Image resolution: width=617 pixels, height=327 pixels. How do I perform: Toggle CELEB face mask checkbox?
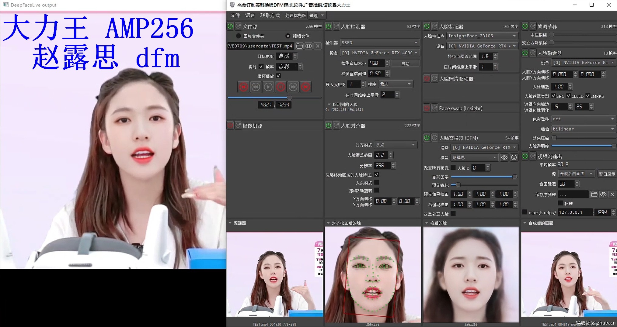[x=568, y=96]
